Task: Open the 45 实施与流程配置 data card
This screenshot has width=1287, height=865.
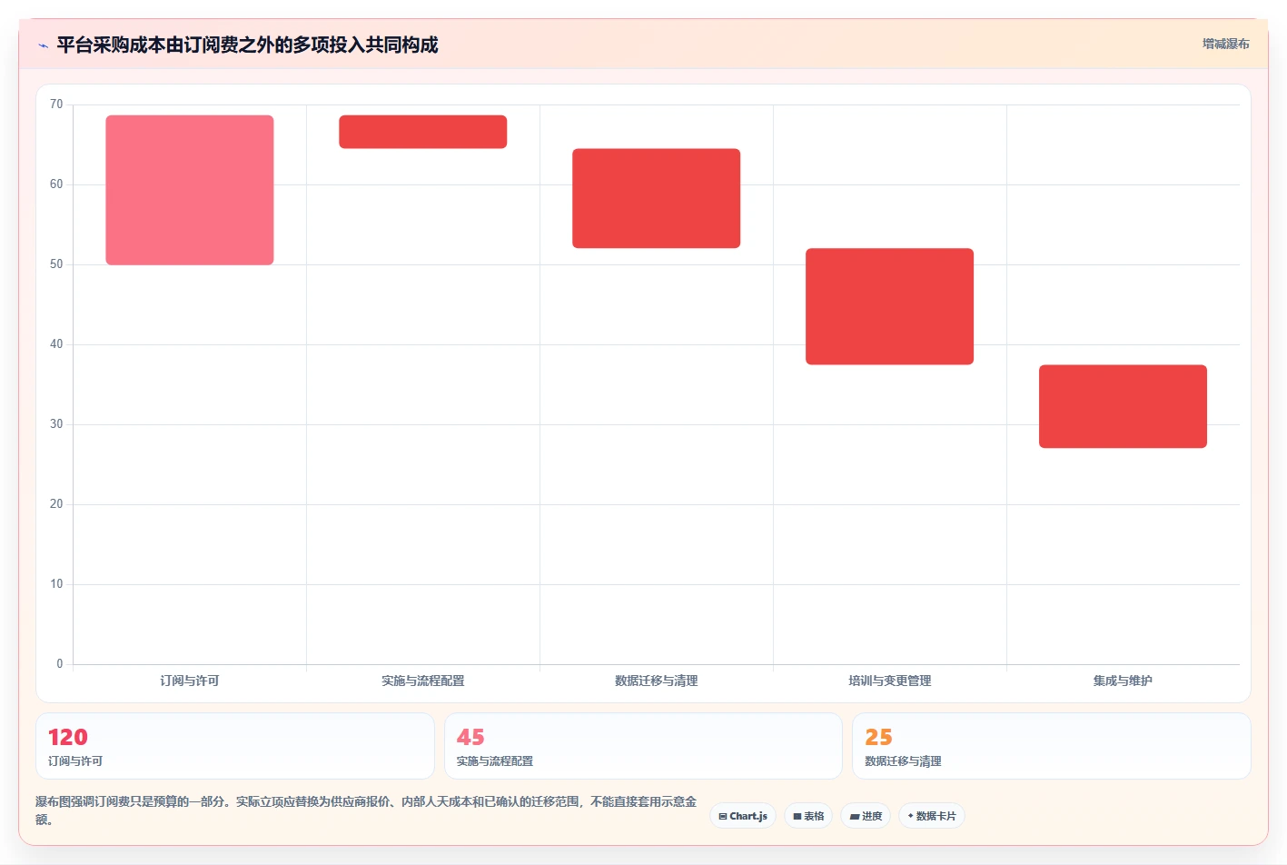Action: [643, 746]
